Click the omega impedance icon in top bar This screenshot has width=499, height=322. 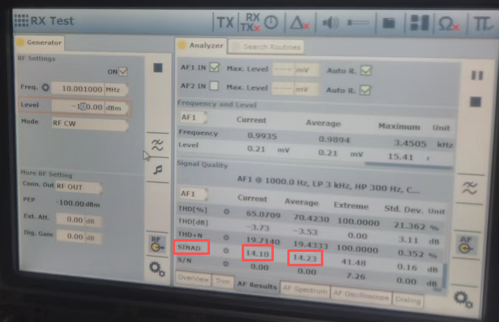(448, 23)
